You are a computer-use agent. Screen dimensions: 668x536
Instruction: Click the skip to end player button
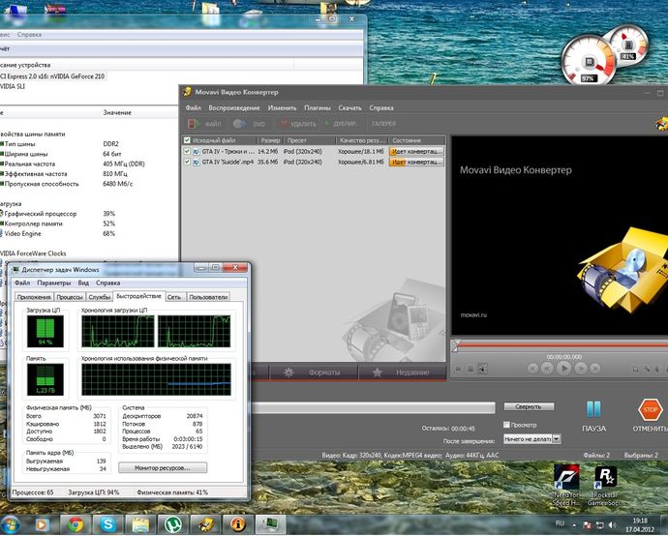pyautogui.click(x=595, y=369)
